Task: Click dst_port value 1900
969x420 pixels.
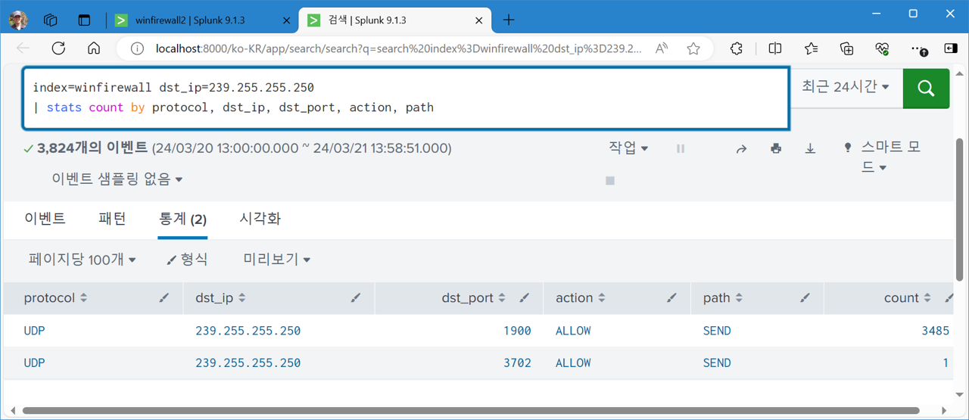Action: (517, 331)
